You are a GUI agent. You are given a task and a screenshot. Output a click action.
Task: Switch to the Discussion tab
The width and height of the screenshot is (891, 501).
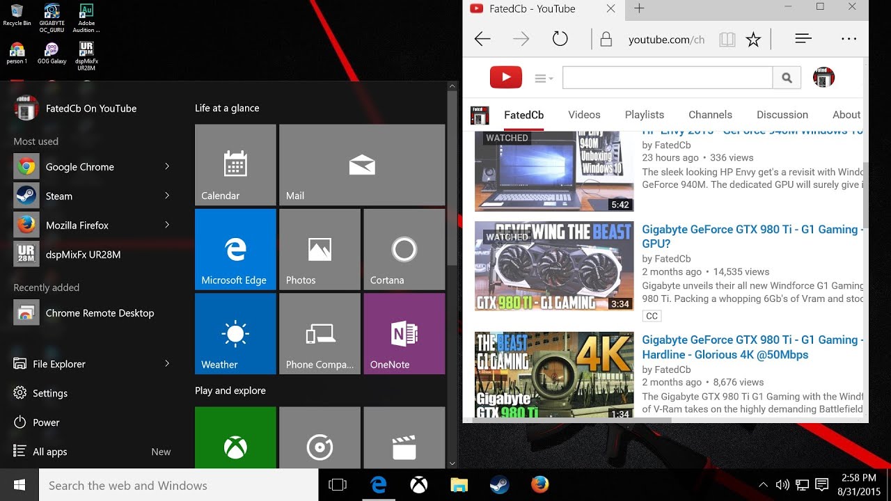[x=782, y=115]
